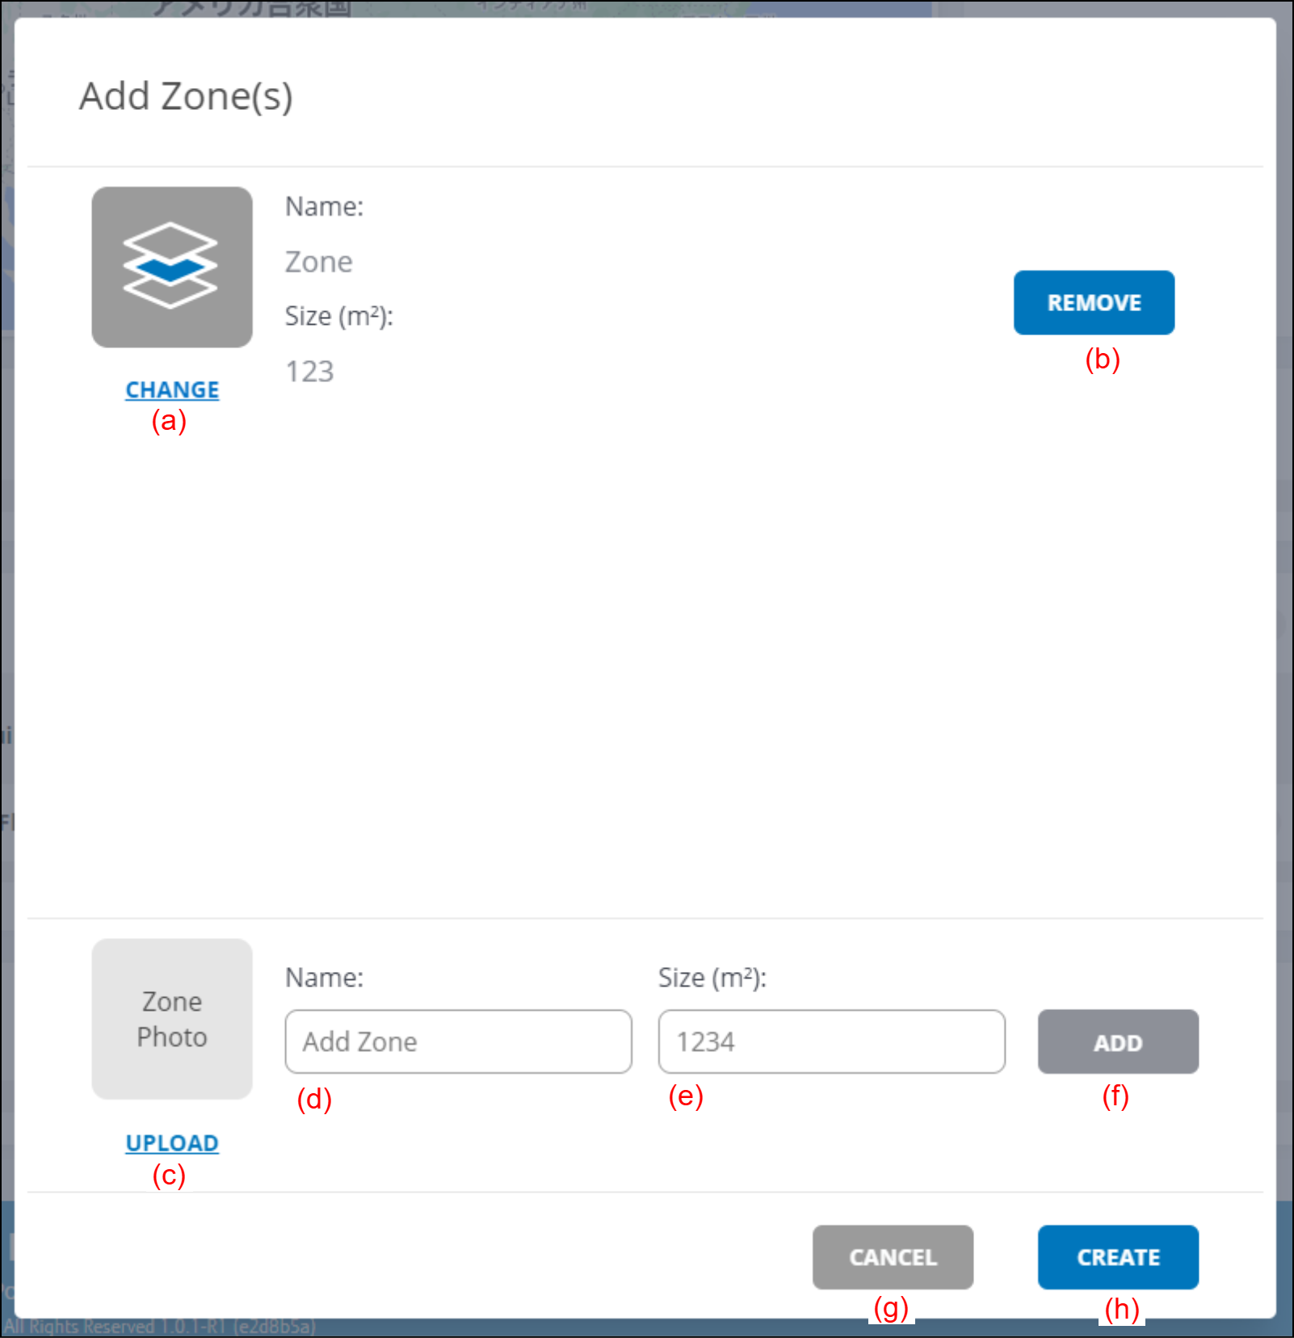Image resolution: width=1294 pixels, height=1338 pixels.
Task: Click the red (b) annotation below REMOVE
Action: 1102,359
